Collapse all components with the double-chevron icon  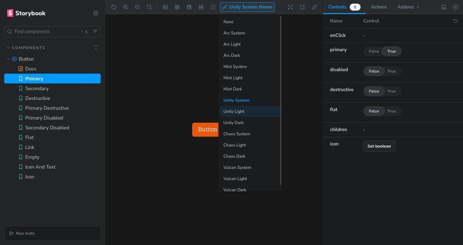(x=96, y=48)
